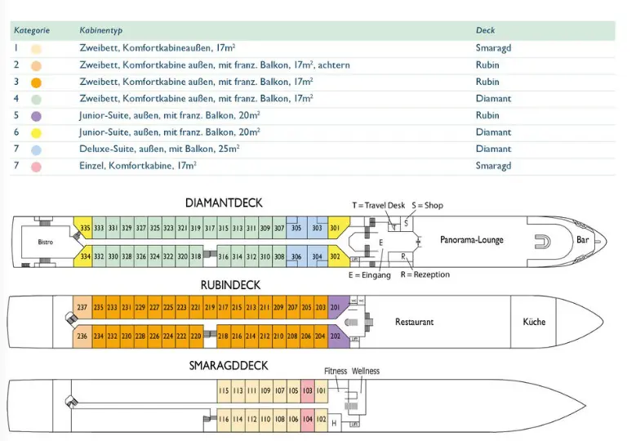Click the Diamantdeck staircase symbol next to cabin 318
Image resolution: width=636 pixels, height=441 pixels.
(x=210, y=254)
